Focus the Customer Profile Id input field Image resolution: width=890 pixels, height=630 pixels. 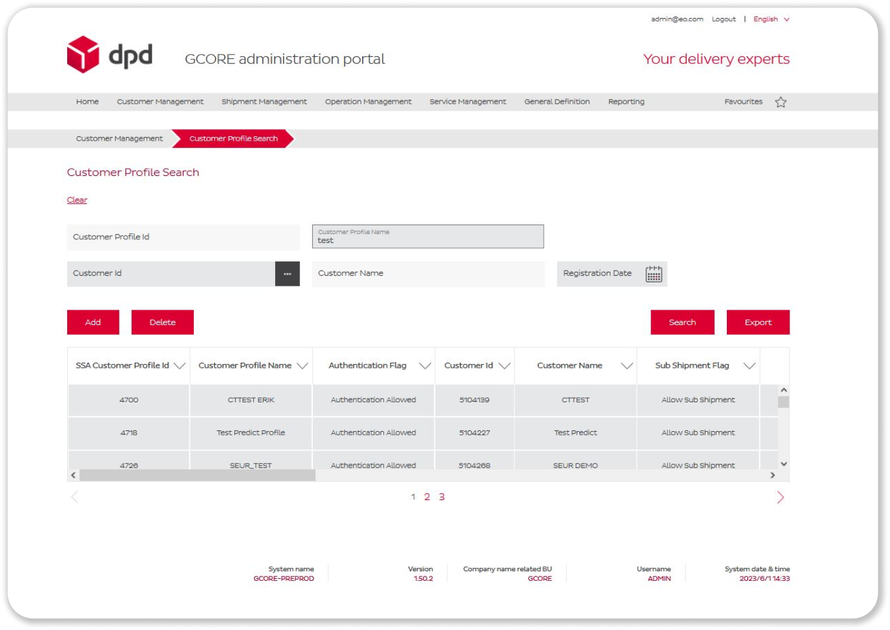pyautogui.click(x=183, y=237)
